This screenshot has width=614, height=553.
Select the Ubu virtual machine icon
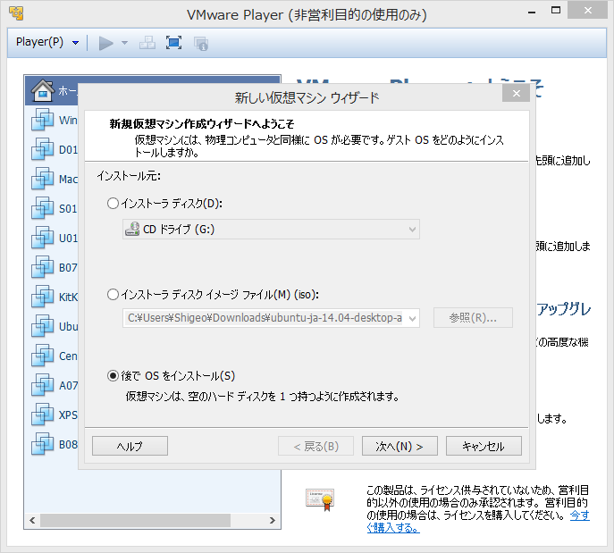43,326
